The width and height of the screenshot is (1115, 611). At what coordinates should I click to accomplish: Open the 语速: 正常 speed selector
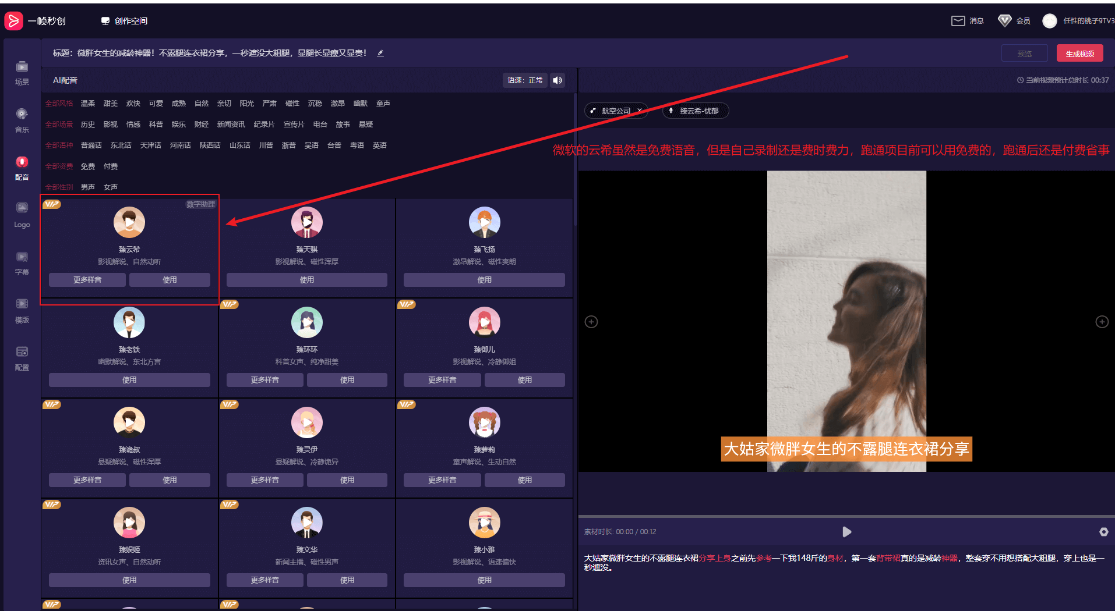(525, 80)
